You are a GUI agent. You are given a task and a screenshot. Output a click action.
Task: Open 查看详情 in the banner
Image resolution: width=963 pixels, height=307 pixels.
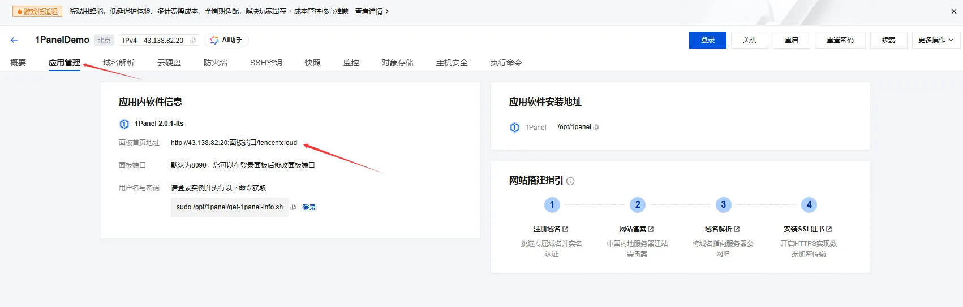point(372,11)
